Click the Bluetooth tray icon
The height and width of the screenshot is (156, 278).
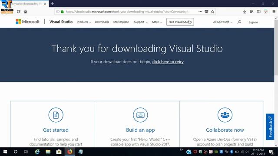click(x=232, y=152)
